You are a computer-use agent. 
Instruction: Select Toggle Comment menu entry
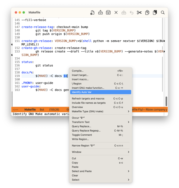[x=100, y=135]
